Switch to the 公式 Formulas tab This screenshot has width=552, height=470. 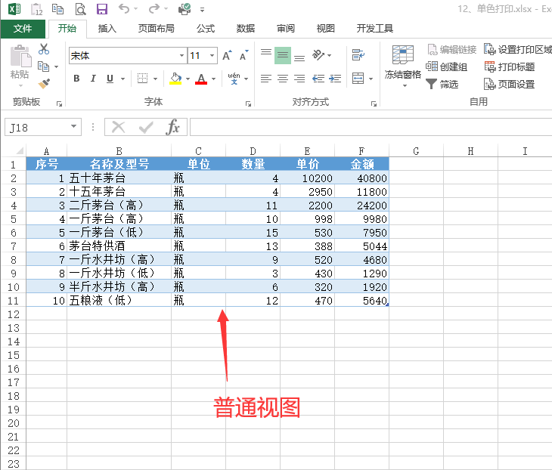tap(206, 29)
